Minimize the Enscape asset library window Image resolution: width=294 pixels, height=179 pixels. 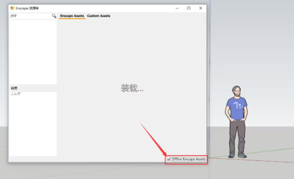tap(177, 8)
